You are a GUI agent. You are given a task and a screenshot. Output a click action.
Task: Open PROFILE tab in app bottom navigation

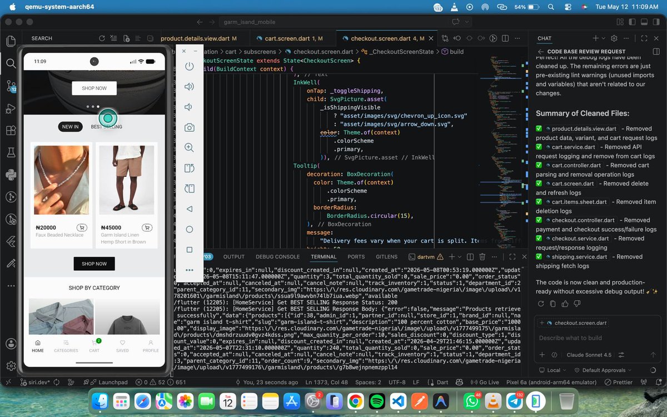[x=151, y=346]
